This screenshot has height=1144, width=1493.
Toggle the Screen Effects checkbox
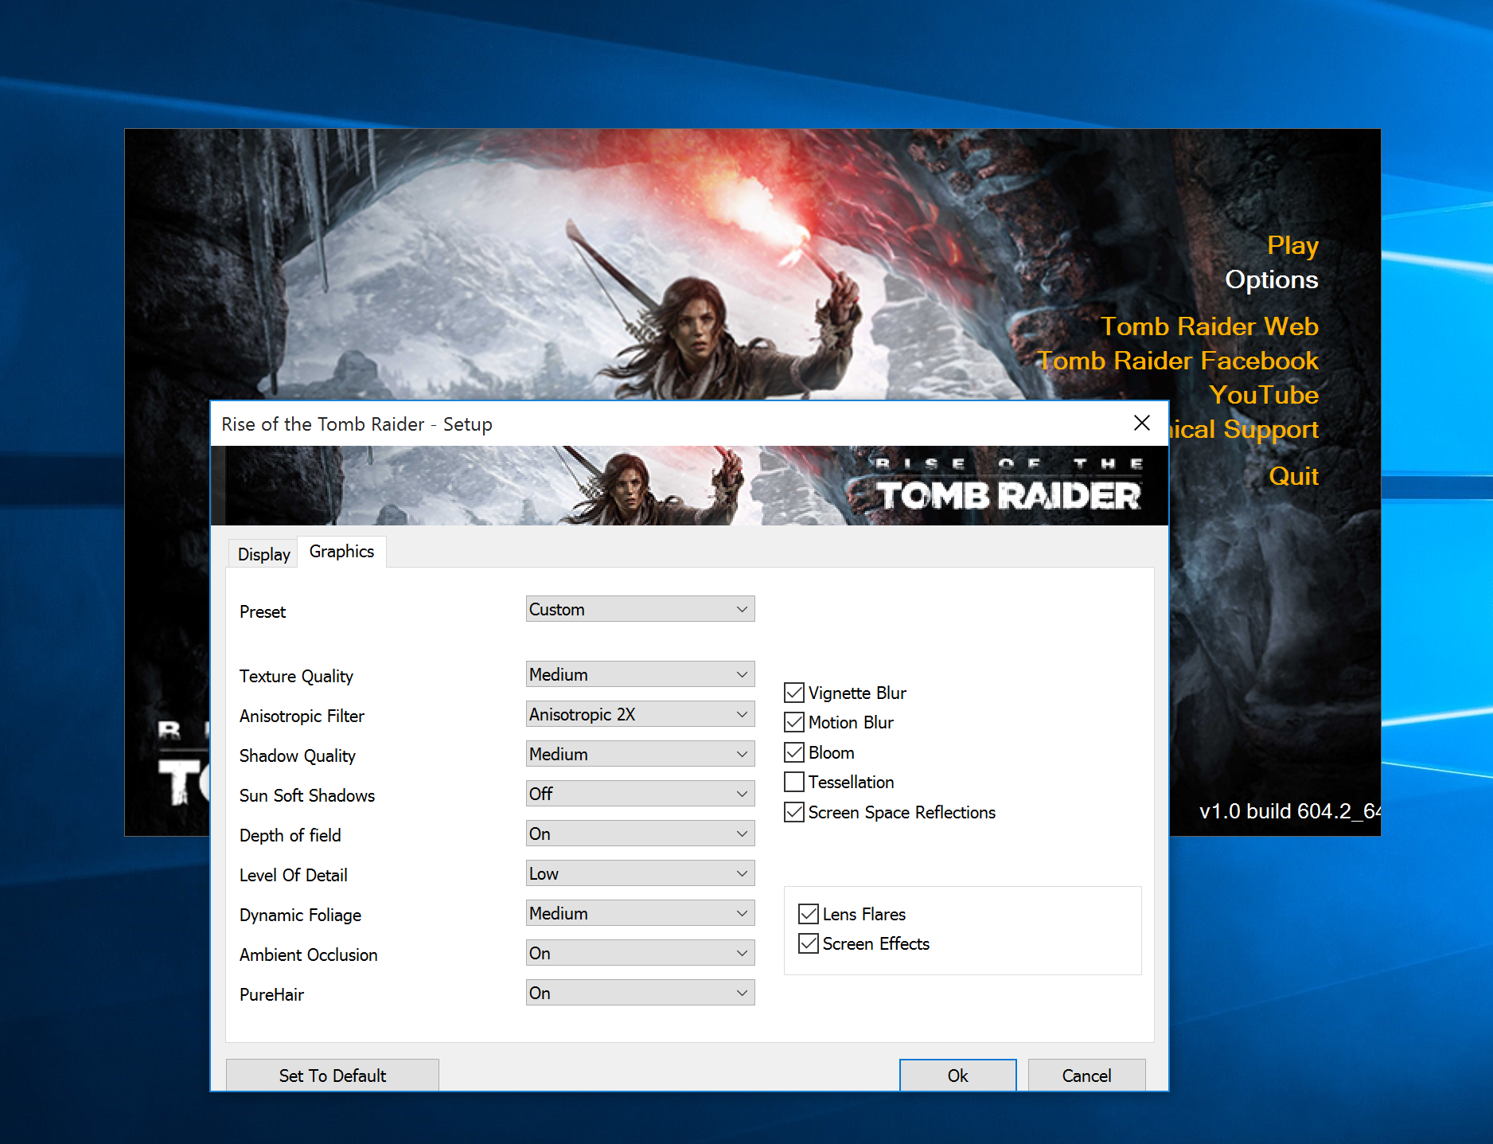(x=809, y=943)
